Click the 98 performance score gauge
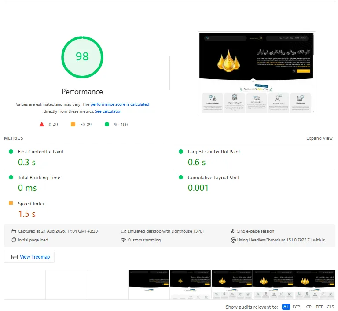This screenshot has width=338, height=311. click(82, 57)
